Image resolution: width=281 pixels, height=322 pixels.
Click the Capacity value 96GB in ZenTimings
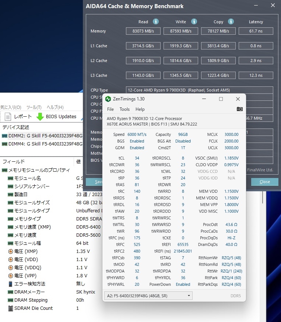click(183, 134)
